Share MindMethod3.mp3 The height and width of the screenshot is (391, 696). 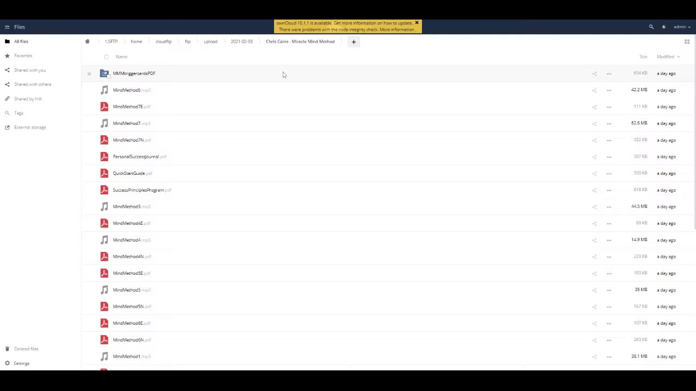(594, 206)
